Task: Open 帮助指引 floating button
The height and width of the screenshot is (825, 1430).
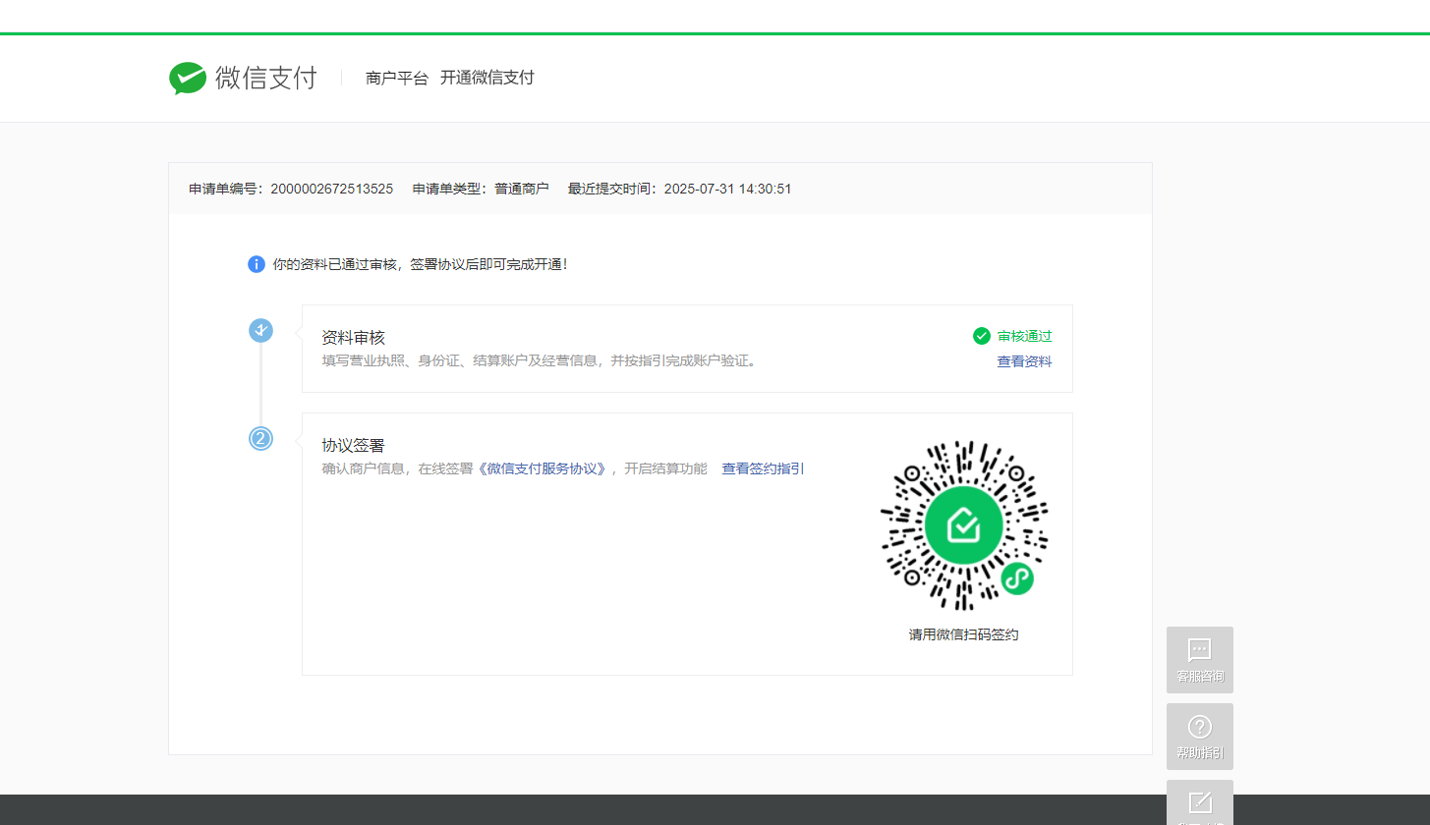Action: pos(1200,737)
